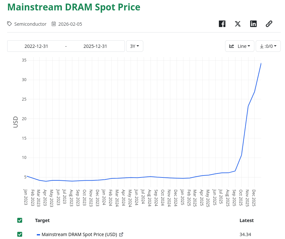
Task: Open external link icon for DRAM Spot Price
Action: 121,234
